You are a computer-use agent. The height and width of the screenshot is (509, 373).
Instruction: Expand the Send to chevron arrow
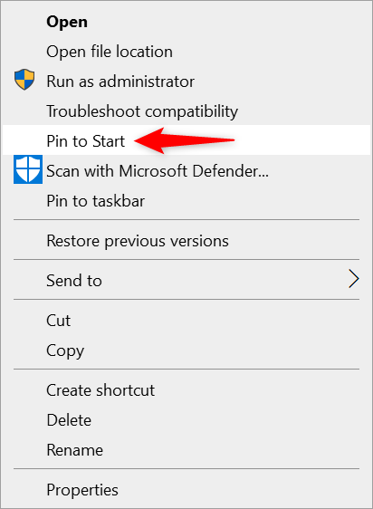[354, 279]
